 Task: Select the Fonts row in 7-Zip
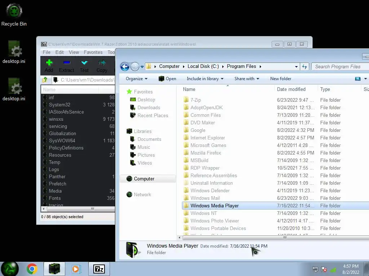78,198
